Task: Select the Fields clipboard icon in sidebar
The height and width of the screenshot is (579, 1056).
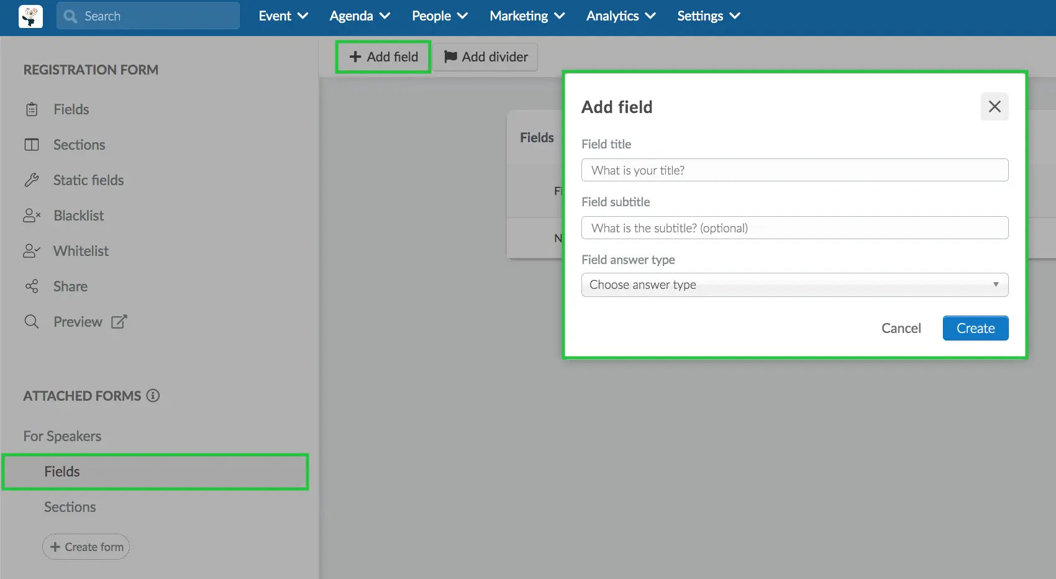Action: point(31,109)
